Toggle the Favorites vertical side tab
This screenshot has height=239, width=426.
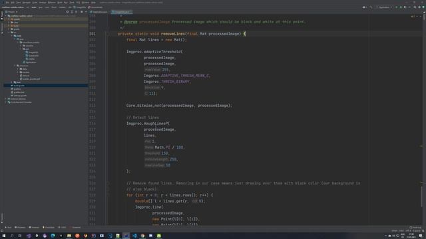(2, 218)
